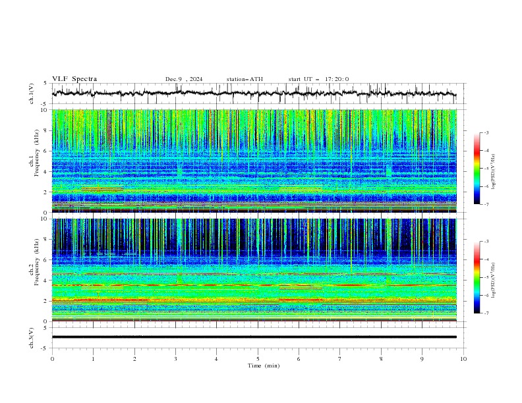
Task: Click the 'Time (min)' axis label
Action: tap(264, 365)
